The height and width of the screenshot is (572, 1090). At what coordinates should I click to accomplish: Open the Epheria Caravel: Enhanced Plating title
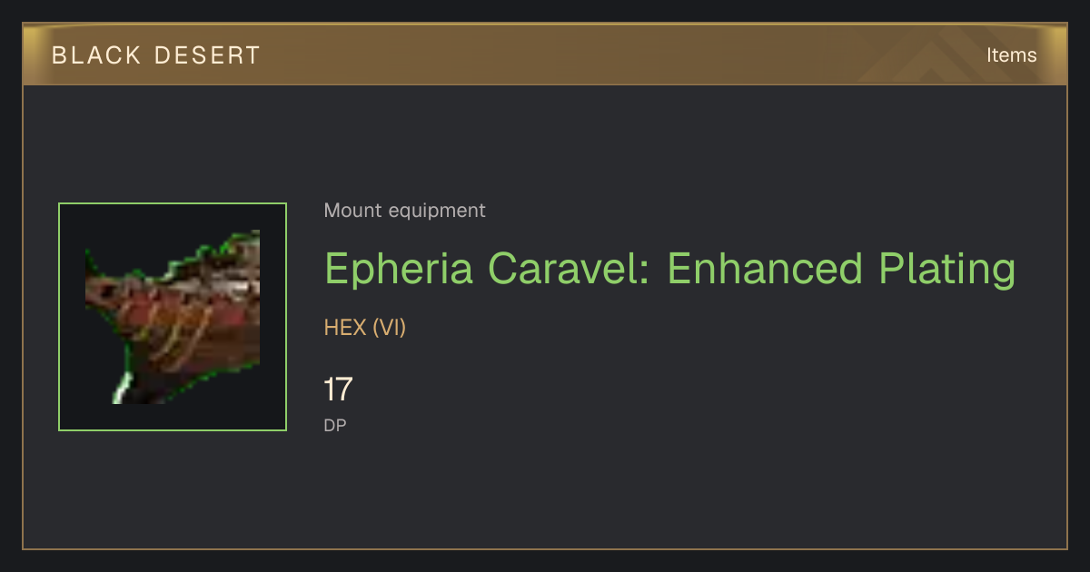point(669,270)
